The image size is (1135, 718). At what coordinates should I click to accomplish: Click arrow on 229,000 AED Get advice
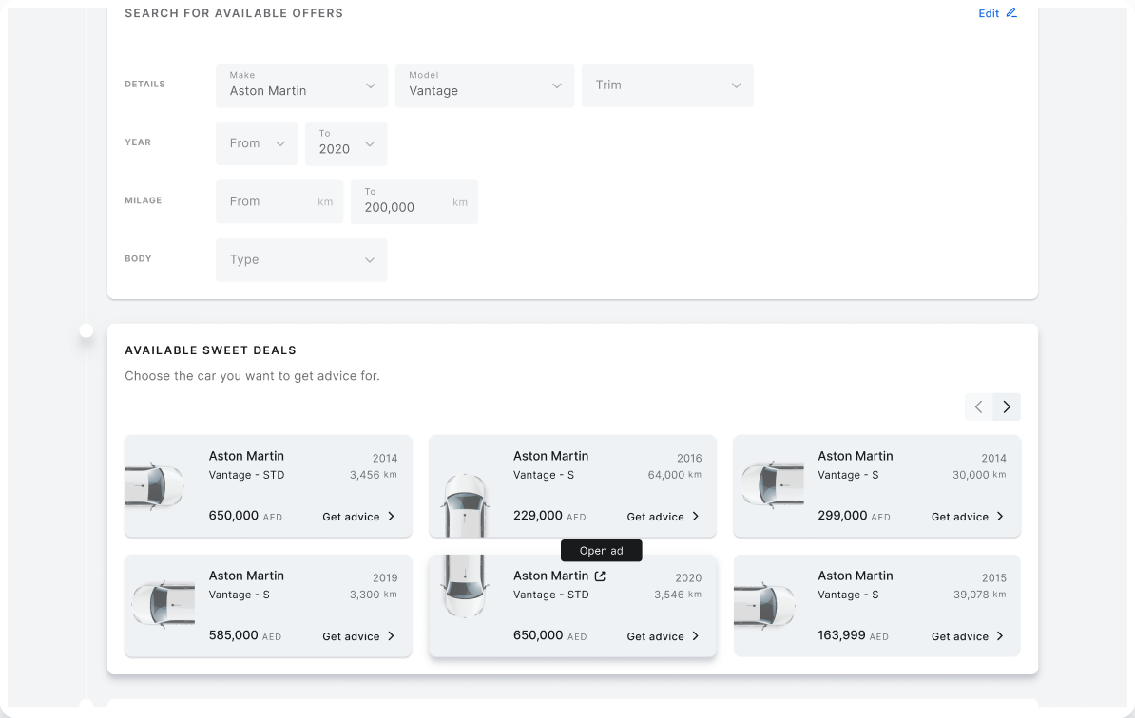pyautogui.click(x=695, y=517)
